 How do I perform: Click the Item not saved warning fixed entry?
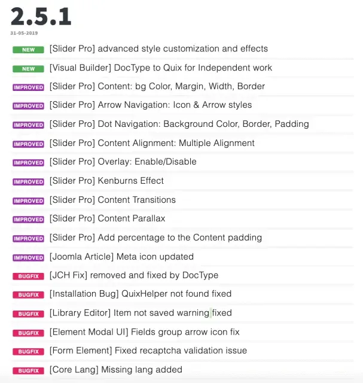point(141,313)
